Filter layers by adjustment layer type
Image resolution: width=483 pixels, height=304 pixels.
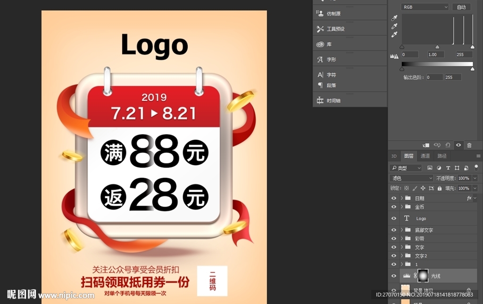coord(439,168)
